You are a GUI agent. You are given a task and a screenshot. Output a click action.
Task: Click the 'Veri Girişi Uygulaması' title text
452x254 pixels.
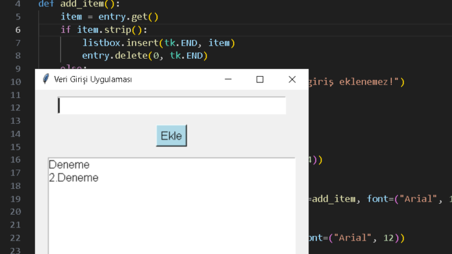(93, 79)
